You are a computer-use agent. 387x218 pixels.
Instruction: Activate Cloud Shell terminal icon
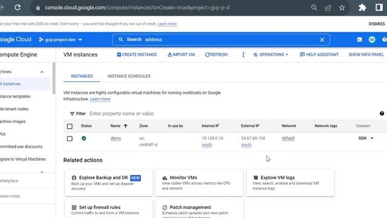tap(360, 39)
